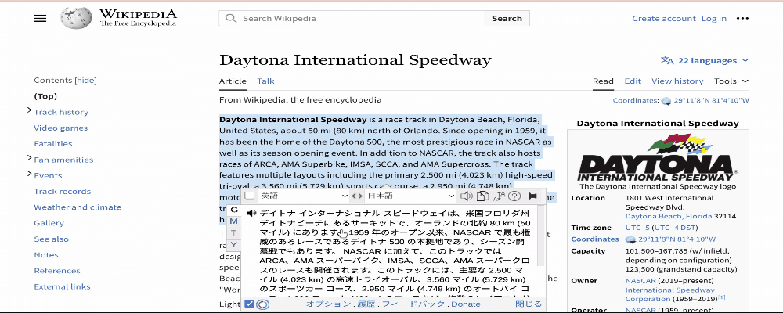Open the source language 英語 dropdown

pyautogui.click(x=304, y=196)
